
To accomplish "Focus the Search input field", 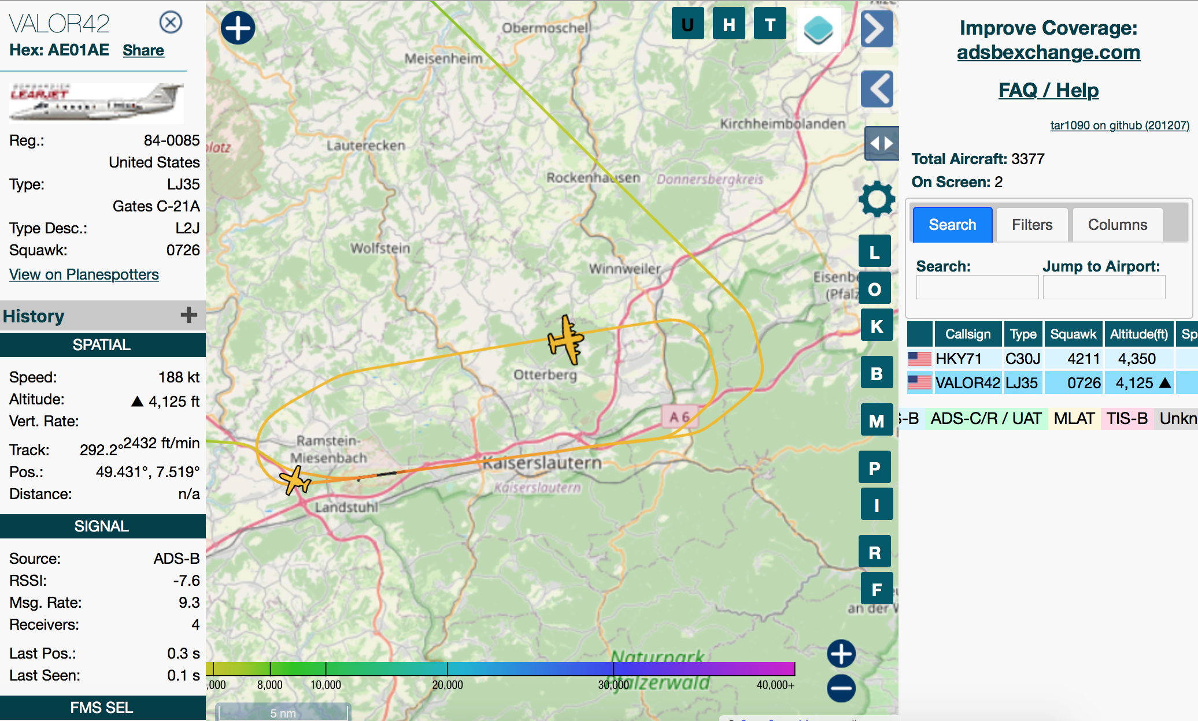I will tap(977, 287).
